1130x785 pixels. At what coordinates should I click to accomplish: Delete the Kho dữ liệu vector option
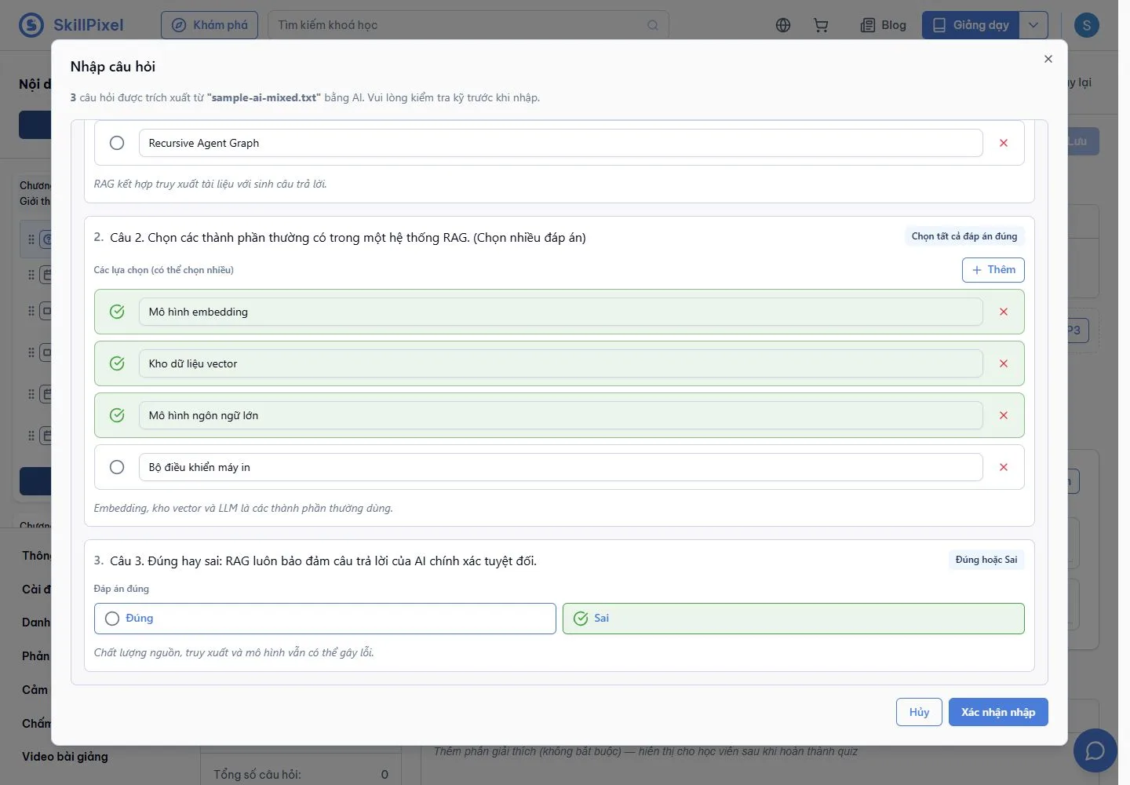(x=1003, y=363)
